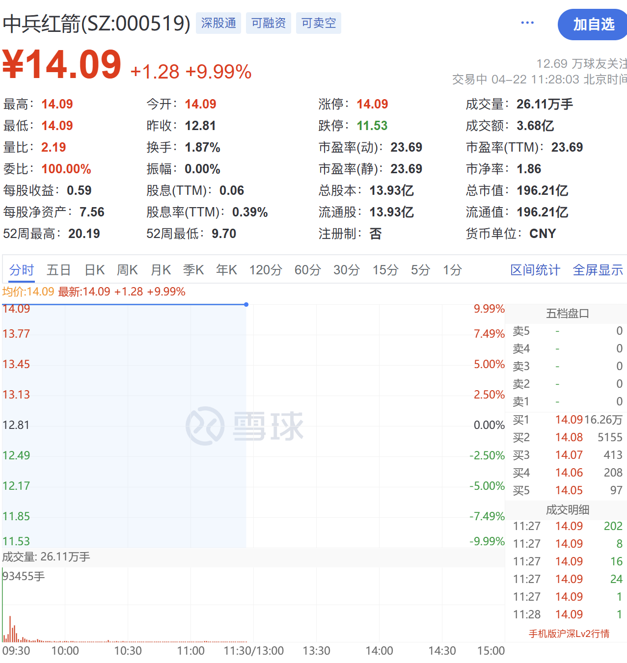The height and width of the screenshot is (663, 627).
Task: Click the 市盈率(TTM) 23.69 value
Action: [x=567, y=147]
